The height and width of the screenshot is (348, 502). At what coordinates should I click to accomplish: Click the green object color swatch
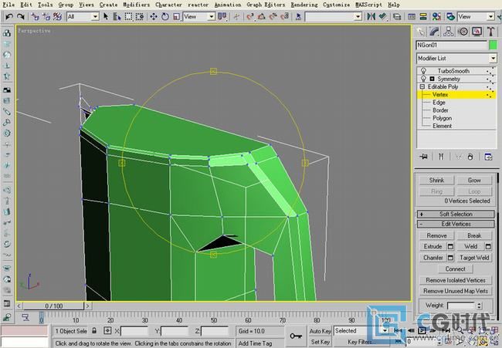[x=493, y=45]
